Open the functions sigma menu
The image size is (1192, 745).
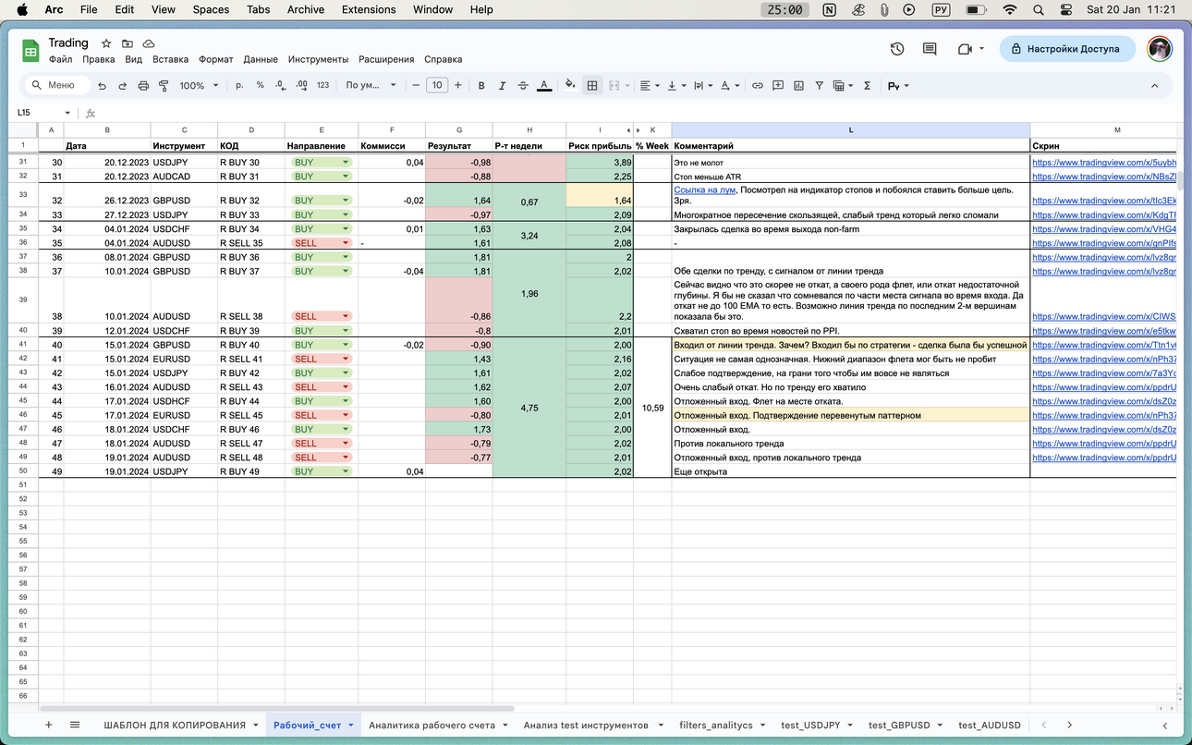(867, 85)
